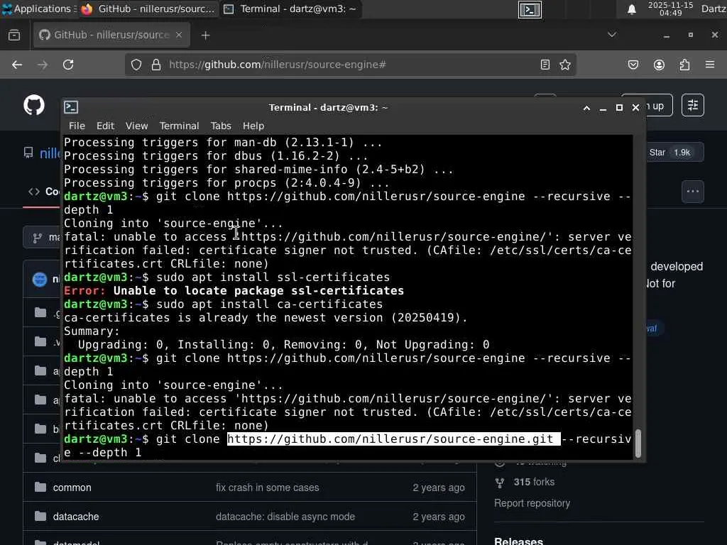The height and width of the screenshot is (545, 727).
Task: Open a new browser tab with plus
Action: click(205, 35)
